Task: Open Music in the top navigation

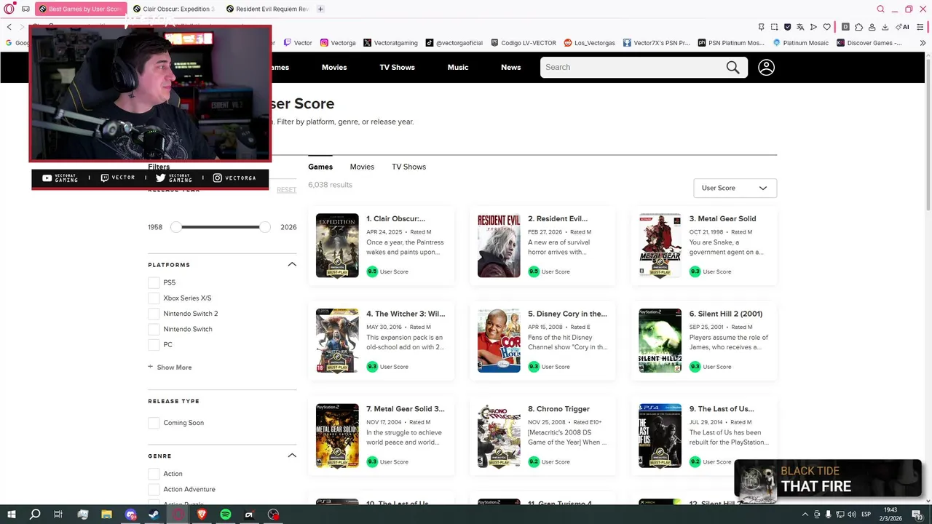Action: click(458, 67)
